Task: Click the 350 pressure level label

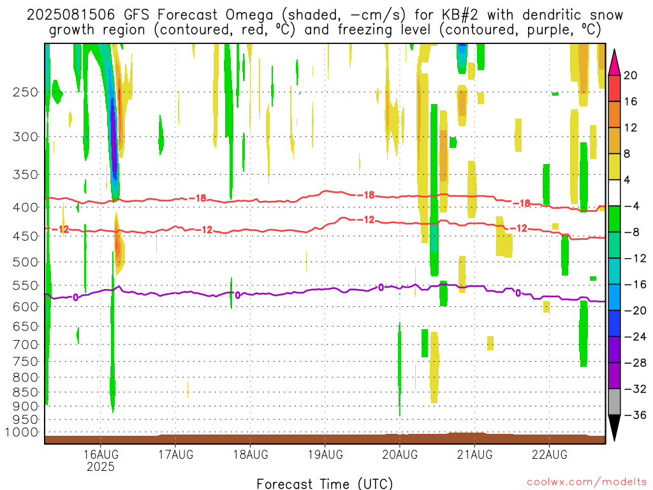Action: click(26, 175)
